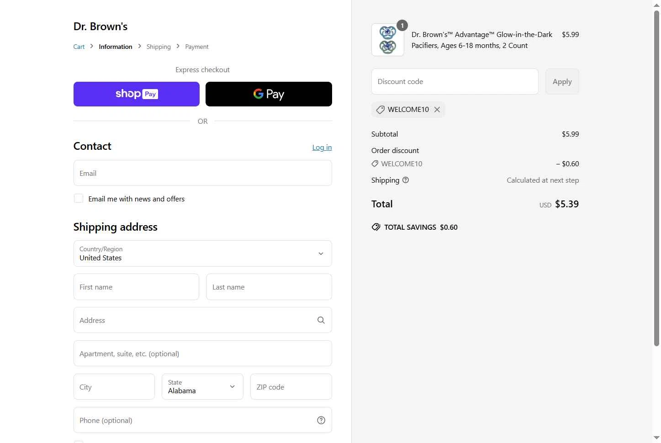Click the shipping info question mark icon
This screenshot has width=661, height=443.
tap(406, 180)
